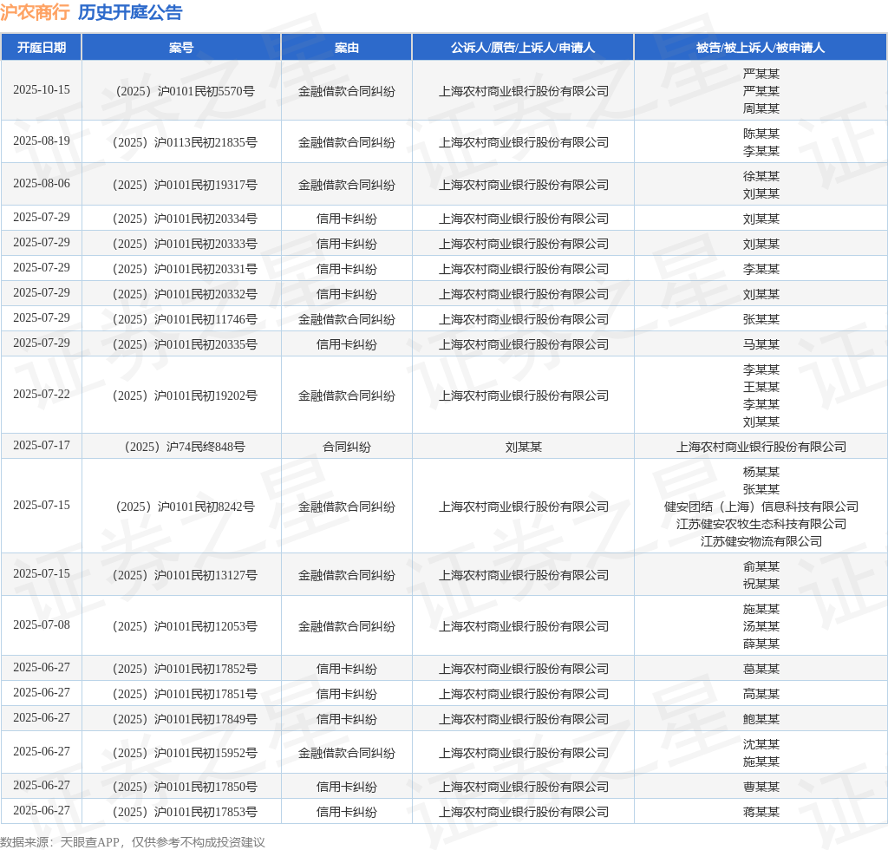Select case number (2025)沪0101民初19317号
888x850 pixels.
(x=186, y=185)
